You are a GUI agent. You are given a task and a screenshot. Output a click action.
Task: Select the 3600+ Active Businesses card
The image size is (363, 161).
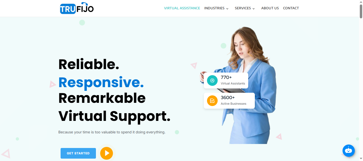[x=229, y=101]
